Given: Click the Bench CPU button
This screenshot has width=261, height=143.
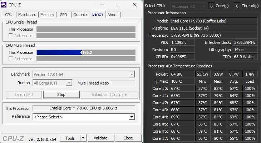Looking at the screenshot, I should click(24, 95).
